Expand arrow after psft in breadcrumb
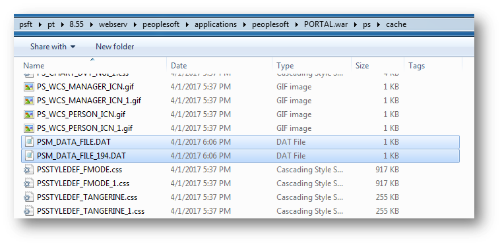 pyautogui.click(x=40, y=24)
